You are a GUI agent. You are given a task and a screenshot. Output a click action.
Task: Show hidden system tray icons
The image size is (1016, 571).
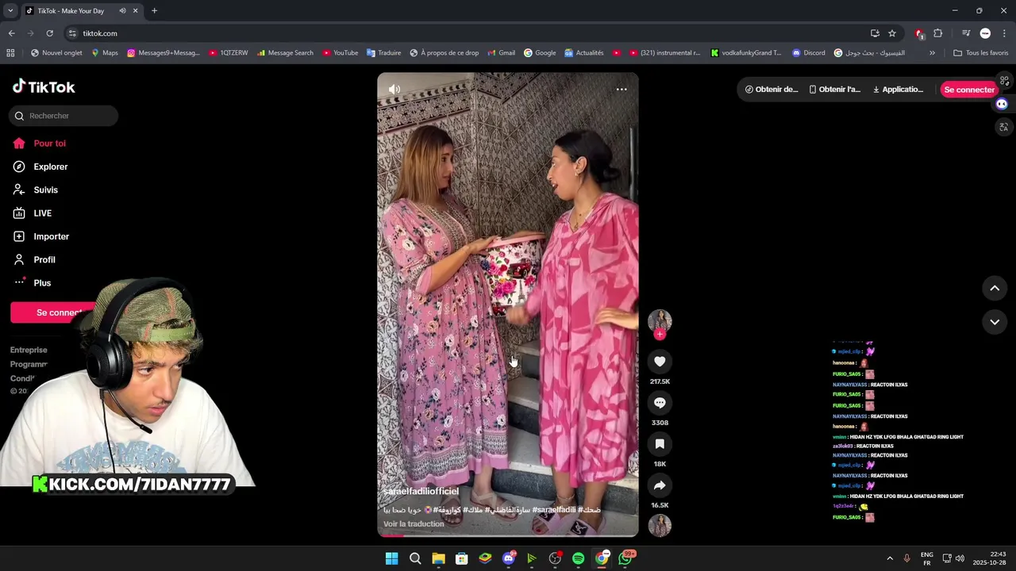point(889,558)
